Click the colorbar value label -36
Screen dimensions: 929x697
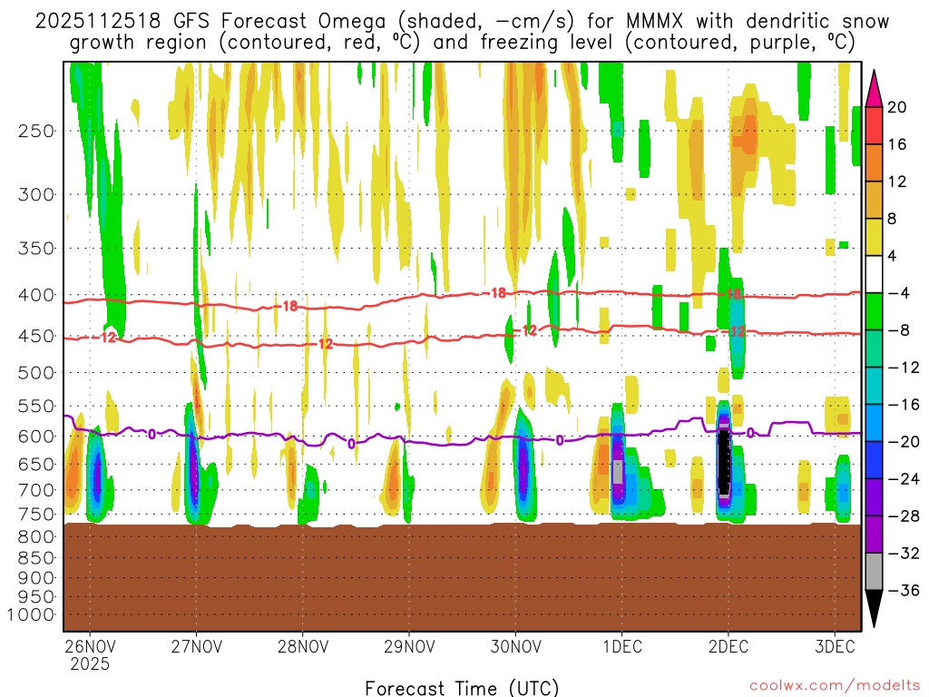[904, 590]
